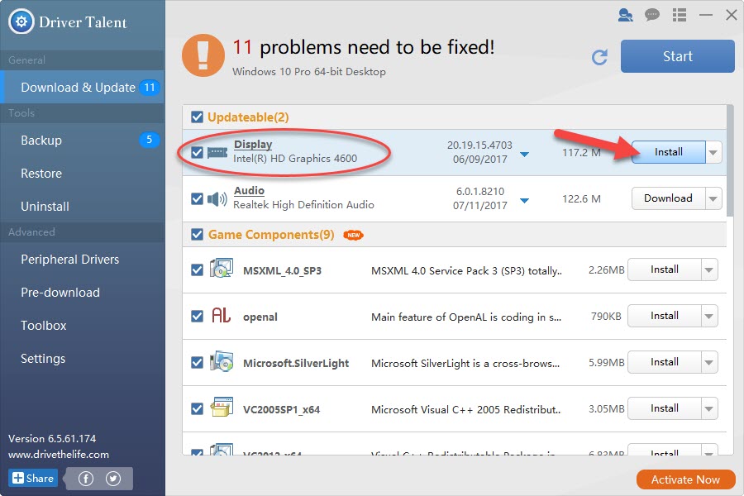
Task: Click the Activate Now button
Action: point(685,479)
